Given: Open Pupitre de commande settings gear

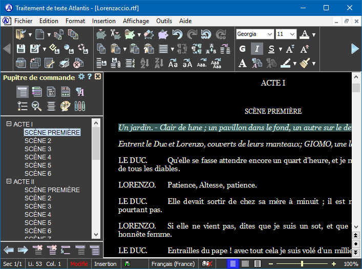Looking at the screenshot, I should click(x=81, y=76).
